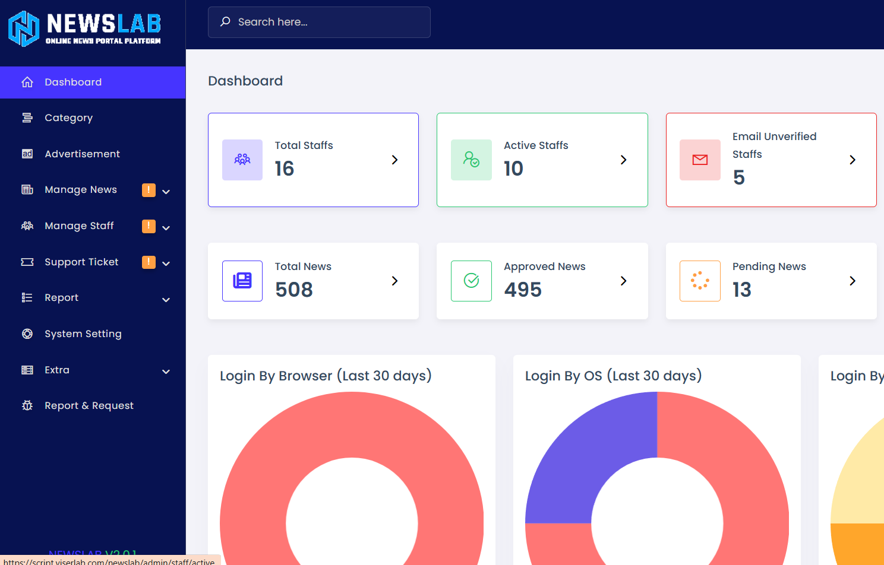
Task: Click the Total News count 508
Action: 294,290
